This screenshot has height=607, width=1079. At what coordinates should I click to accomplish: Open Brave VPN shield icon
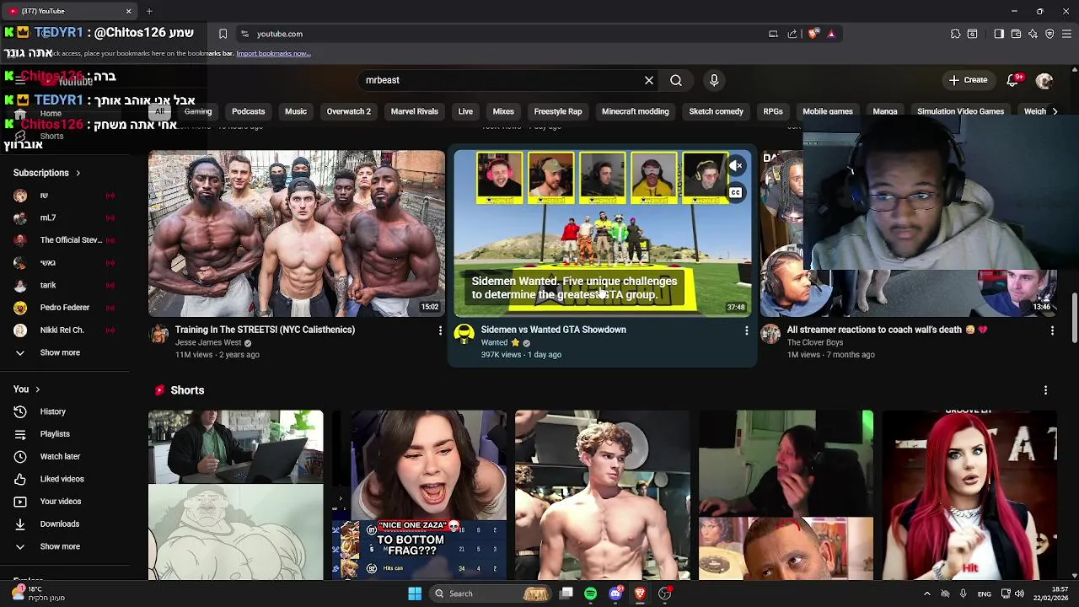[x=1049, y=34]
